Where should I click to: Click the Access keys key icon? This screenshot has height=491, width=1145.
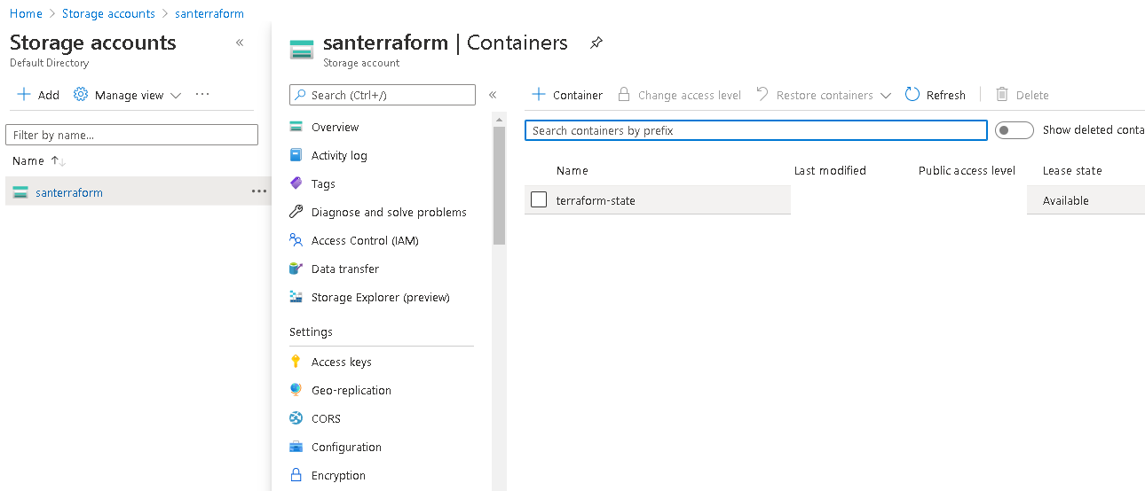pyautogui.click(x=296, y=362)
